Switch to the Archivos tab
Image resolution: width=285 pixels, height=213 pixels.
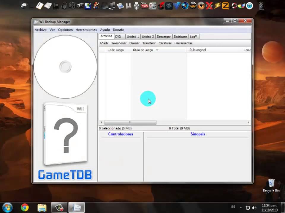pyautogui.click(x=106, y=36)
